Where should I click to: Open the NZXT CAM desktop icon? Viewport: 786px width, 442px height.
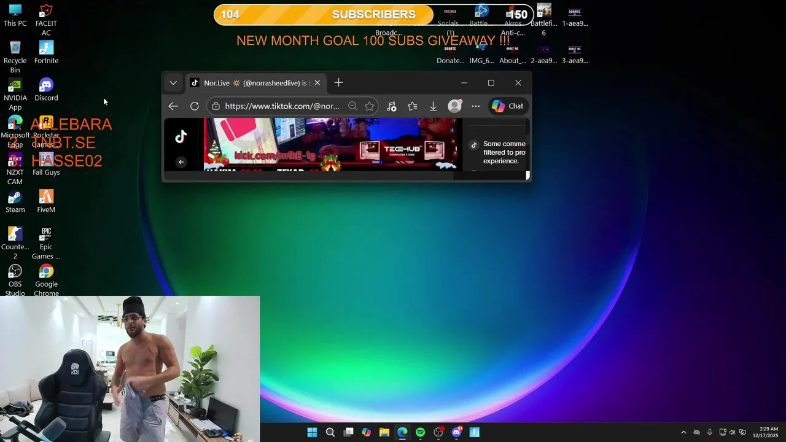(15, 169)
